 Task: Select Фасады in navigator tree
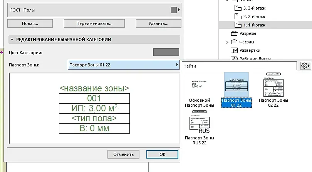(247, 42)
